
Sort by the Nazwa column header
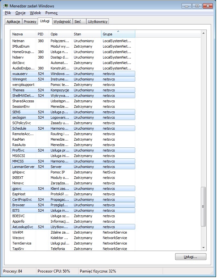click(23, 34)
